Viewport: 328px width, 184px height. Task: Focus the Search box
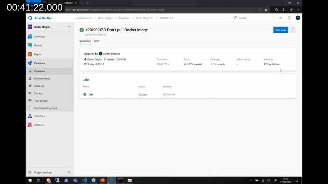[253, 18]
